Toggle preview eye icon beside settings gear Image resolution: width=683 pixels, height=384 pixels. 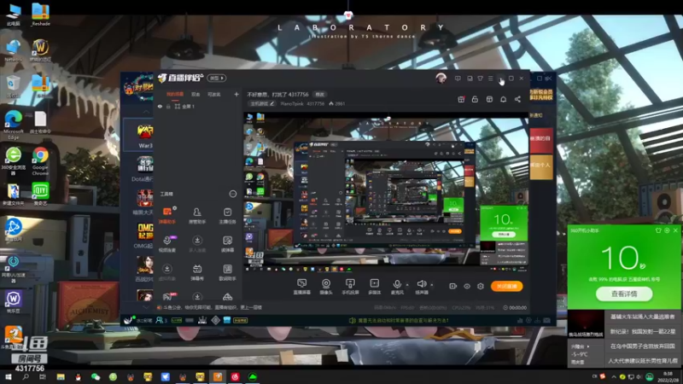click(467, 286)
